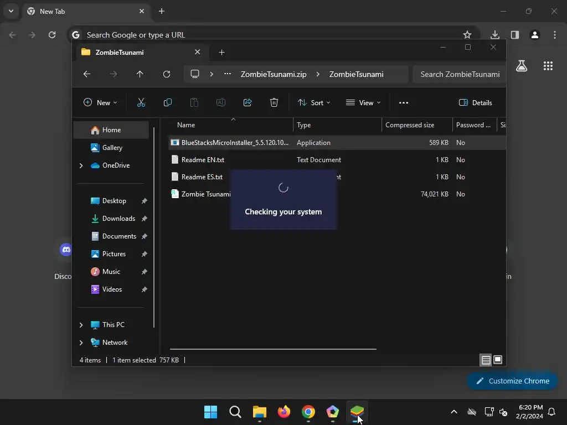Open Google apps grid icon
Screen dimensions: 567x425
[x=548, y=66]
